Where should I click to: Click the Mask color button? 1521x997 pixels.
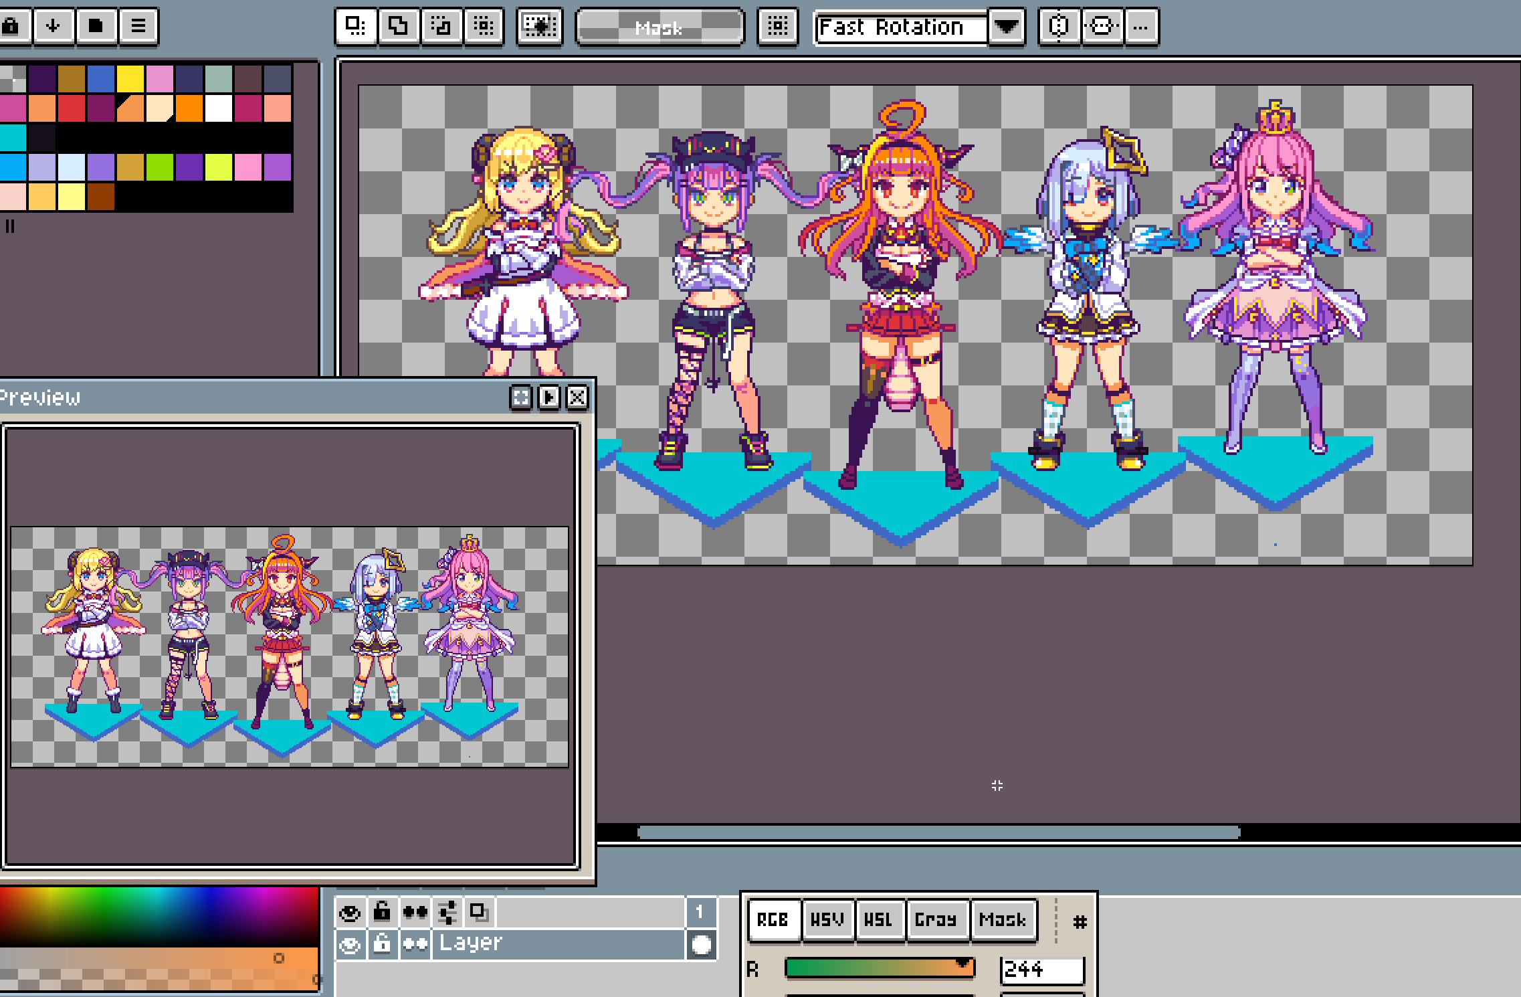(660, 28)
